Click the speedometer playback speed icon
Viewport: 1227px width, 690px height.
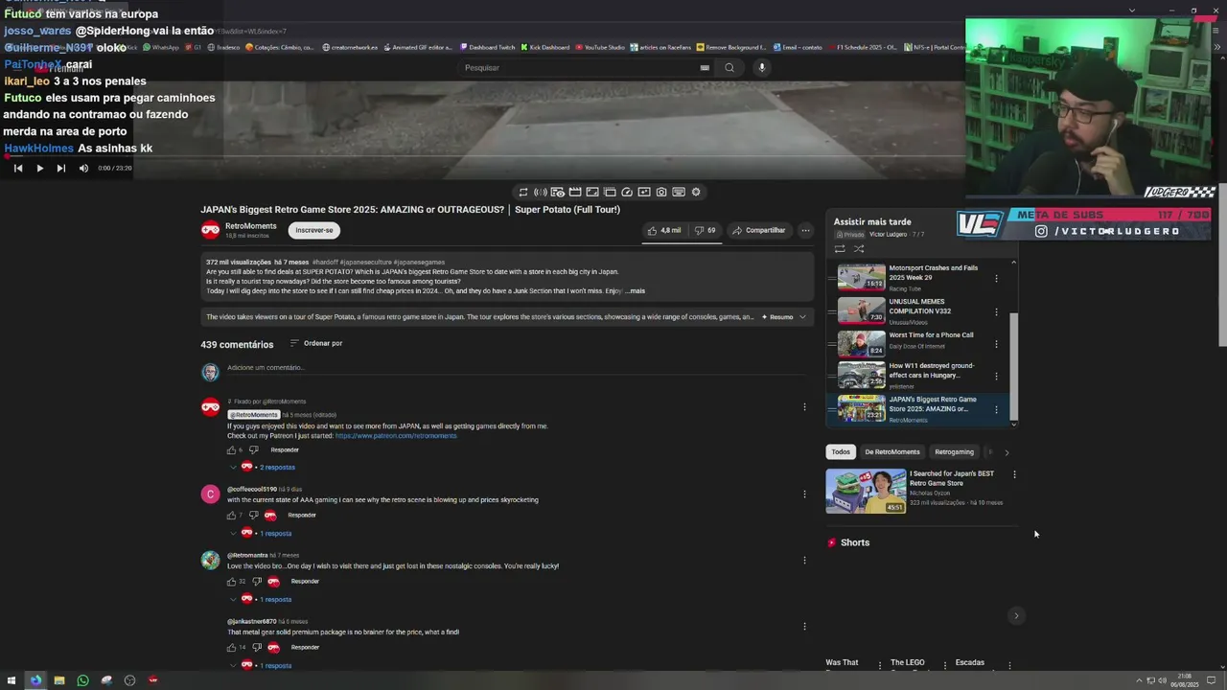coord(627,192)
